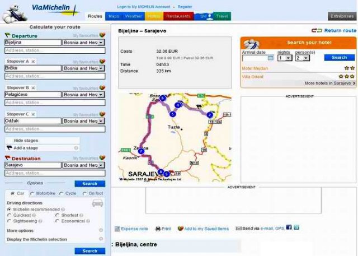Click the Sightseeing info icon
The image size is (358, 256).
point(40,221)
